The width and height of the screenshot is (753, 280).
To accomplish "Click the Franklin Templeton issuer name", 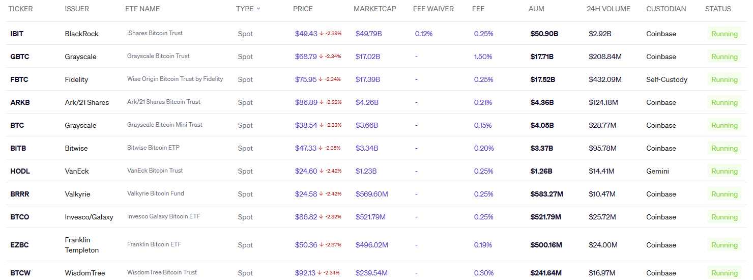I will 81,245.
